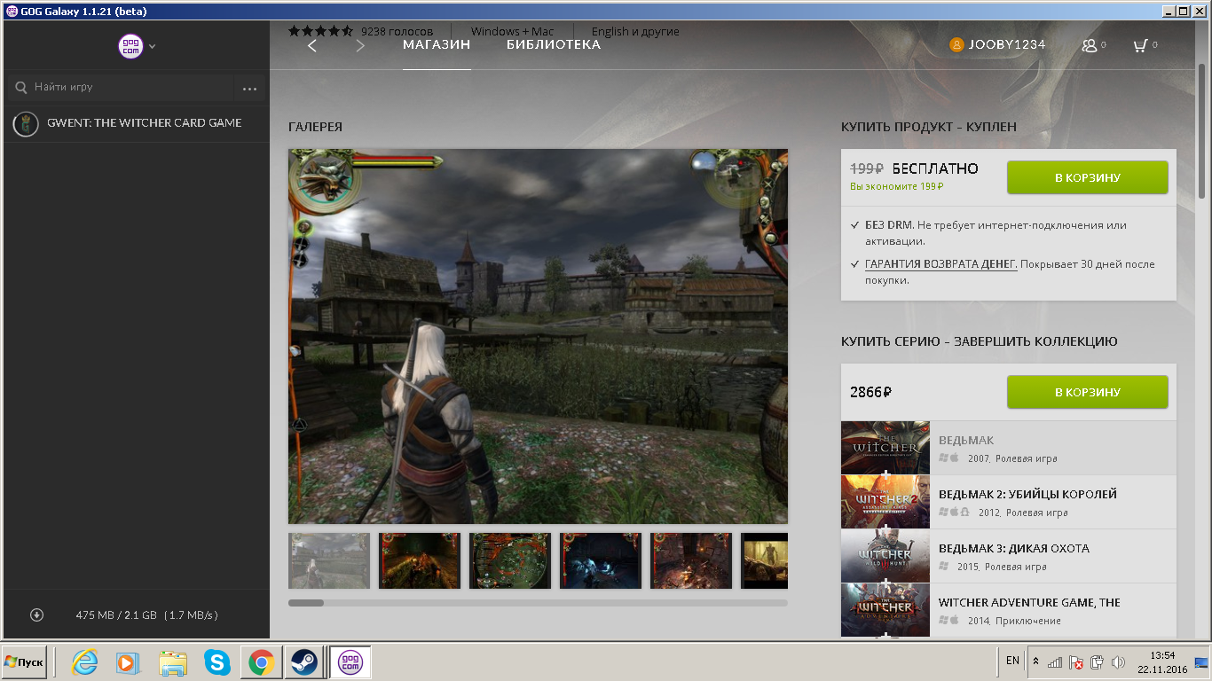Click The Witcher 3 Wild Hunt cover
Viewport: 1212px width, 681px height.
click(x=885, y=556)
